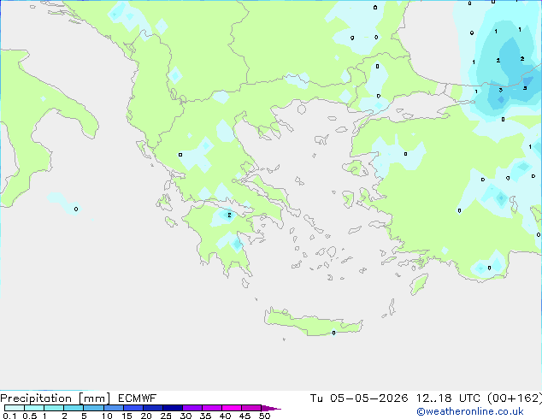The width and height of the screenshot is (542, 419).
Task: Click the 45–50 mm legend swatch
Action: click(x=251, y=408)
